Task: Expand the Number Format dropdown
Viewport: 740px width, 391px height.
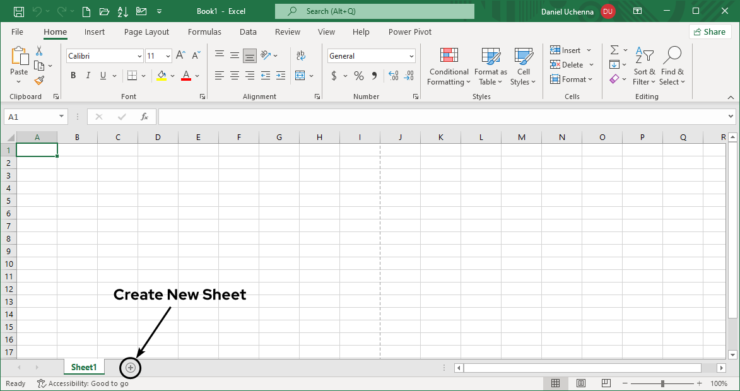Action: click(x=411, y=55)
